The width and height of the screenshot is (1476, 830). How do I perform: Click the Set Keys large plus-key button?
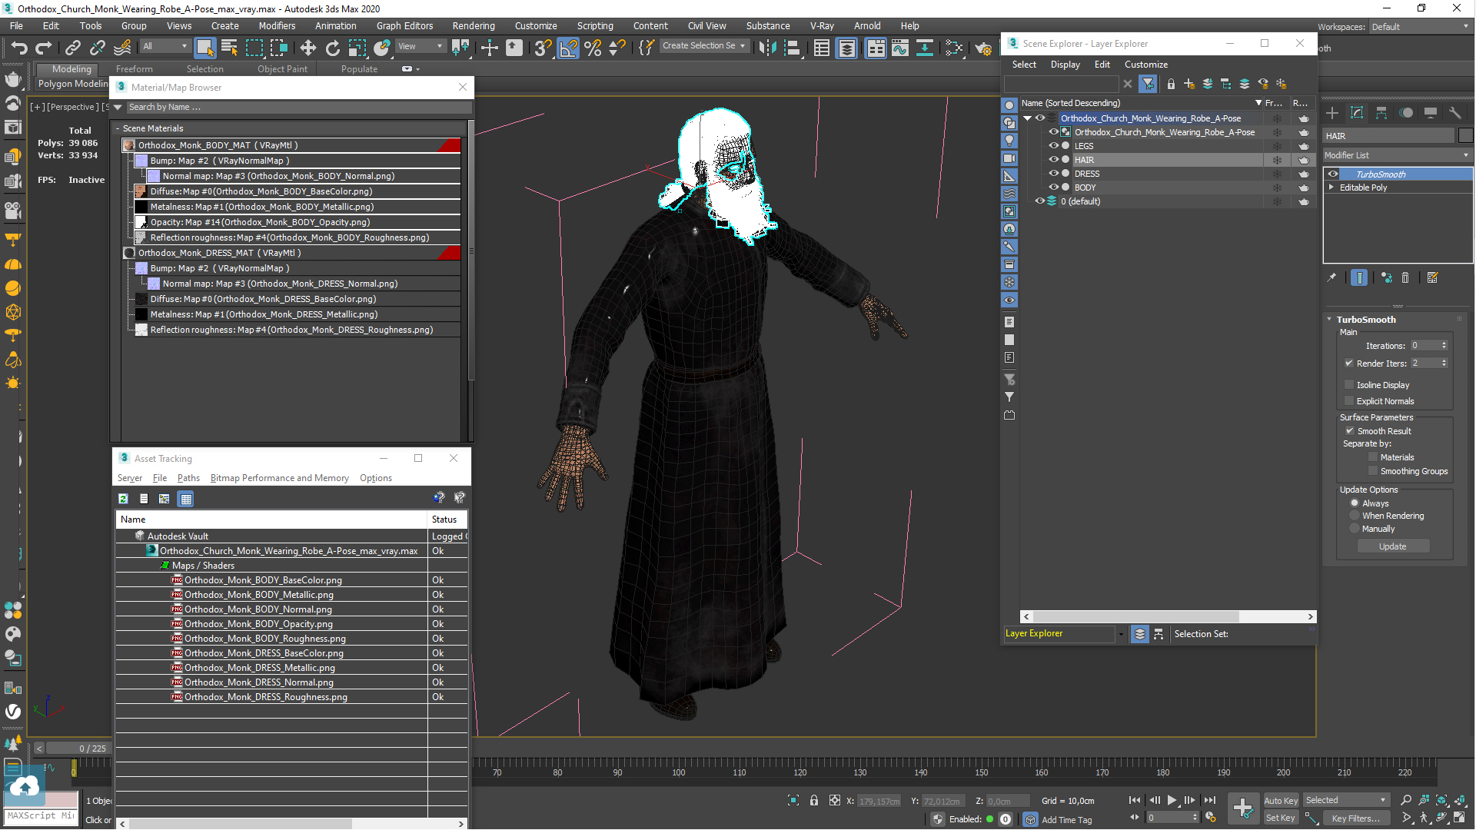(1243, 808)
